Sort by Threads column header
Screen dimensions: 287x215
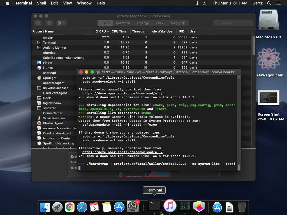coord(139,31)
